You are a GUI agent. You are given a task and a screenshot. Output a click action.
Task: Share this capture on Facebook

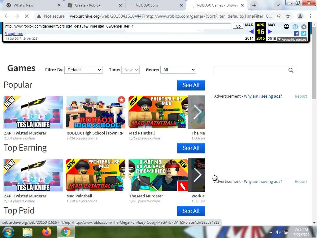pyautogui.click(x=296, y=33)
